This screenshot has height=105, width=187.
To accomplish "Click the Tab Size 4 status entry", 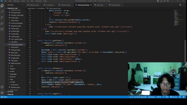I will [x=152, y=97].
